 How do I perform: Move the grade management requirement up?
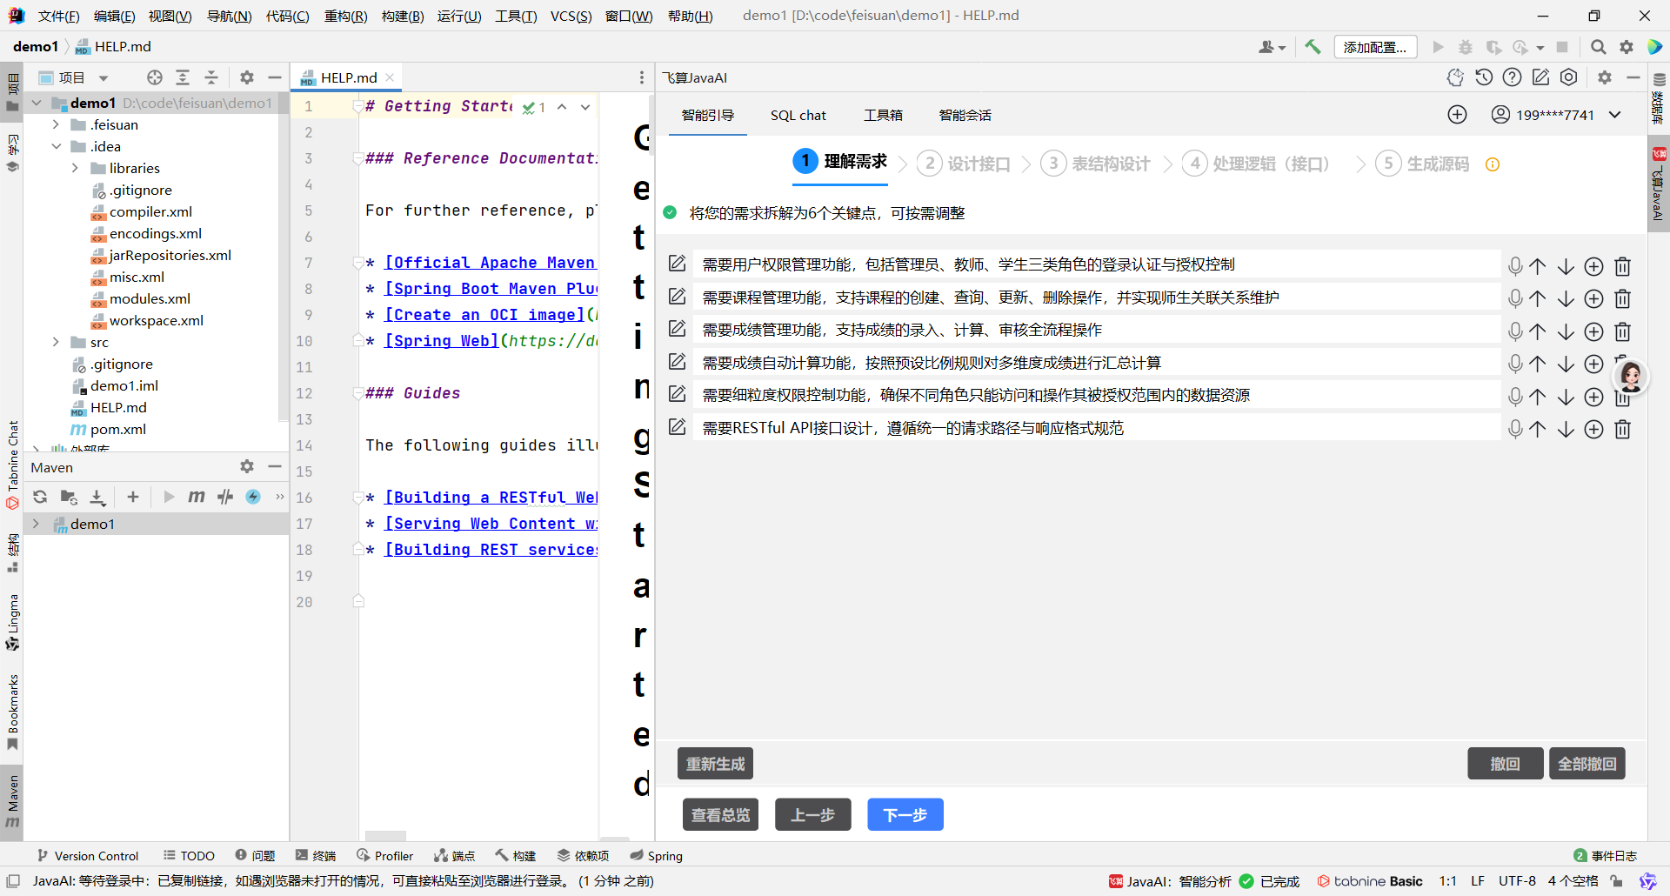coord(1538,331)
